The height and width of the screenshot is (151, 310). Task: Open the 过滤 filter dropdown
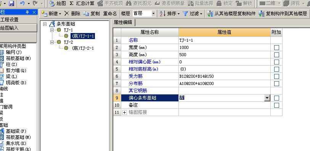coord(193,14)
